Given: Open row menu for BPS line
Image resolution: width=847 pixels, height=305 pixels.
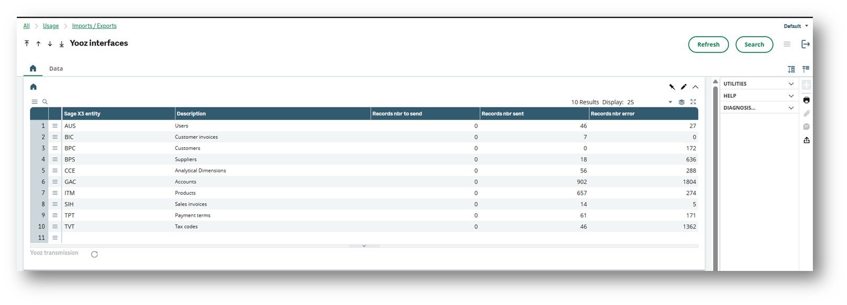Looking at the screenshot, I should pyautogui.click(x=55, y=159).
